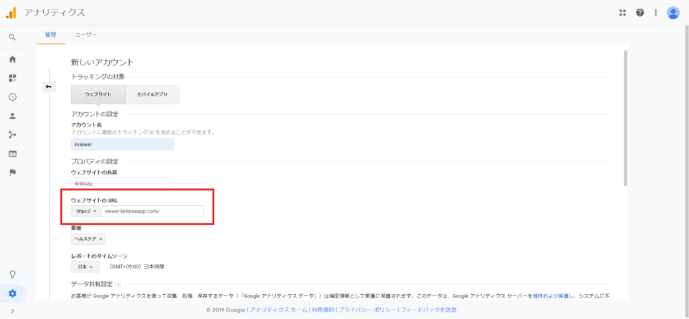The width and height of the screenshot is (689, 319).
Task: Expand the sidebar with bottom chevron
Action: coord(12,311)
